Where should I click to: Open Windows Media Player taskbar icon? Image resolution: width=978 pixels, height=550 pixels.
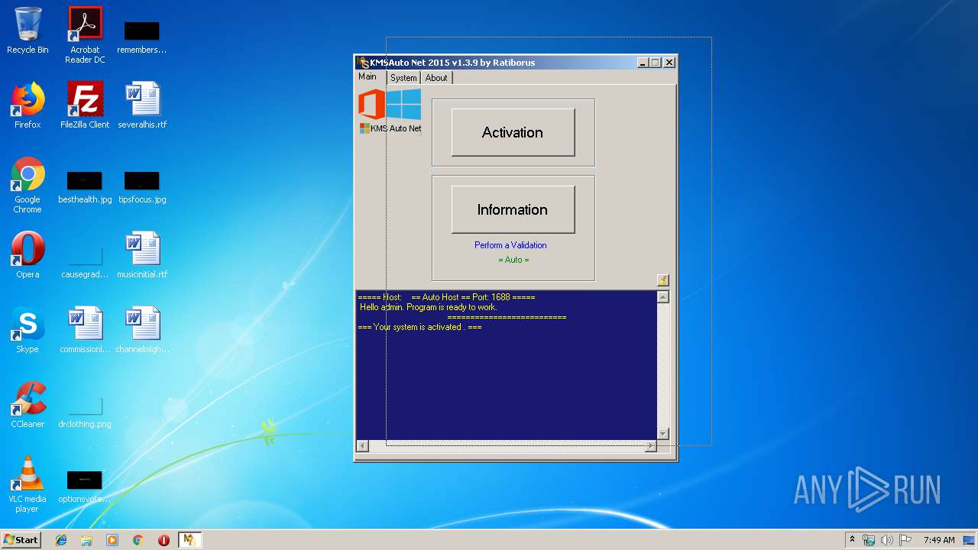tap(112, 540)
